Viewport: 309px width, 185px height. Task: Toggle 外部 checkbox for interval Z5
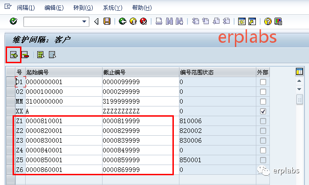pyautogui.click(x=263, y=160)
